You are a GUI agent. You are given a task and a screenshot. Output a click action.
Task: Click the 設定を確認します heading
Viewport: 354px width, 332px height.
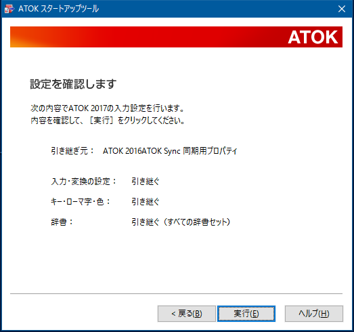(x=73, y=84)
